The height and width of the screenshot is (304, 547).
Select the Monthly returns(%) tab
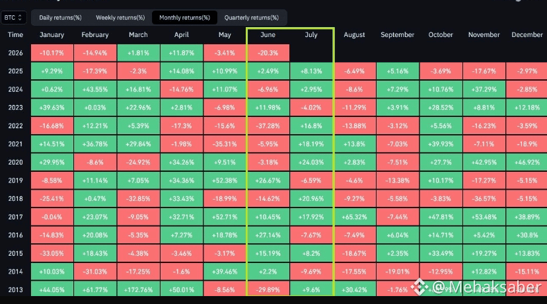click(x=184, y=17)
